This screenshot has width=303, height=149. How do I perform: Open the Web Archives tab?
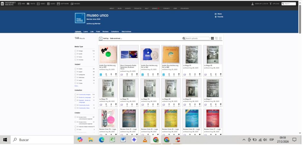(x=126, y=31)
